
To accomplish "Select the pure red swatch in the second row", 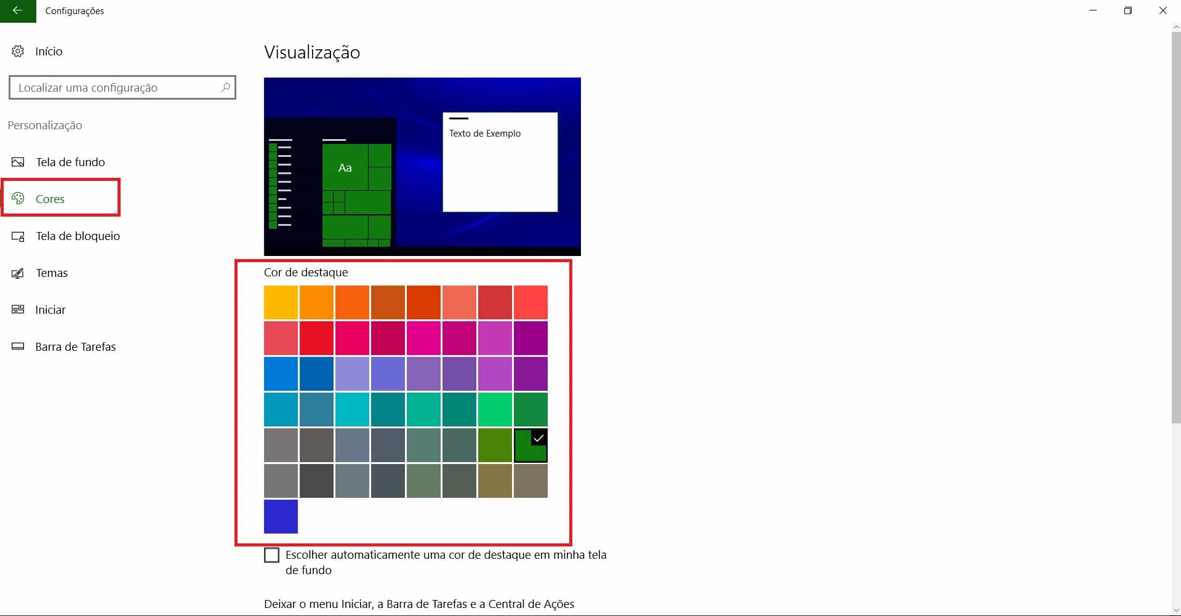I will [316, 338].
